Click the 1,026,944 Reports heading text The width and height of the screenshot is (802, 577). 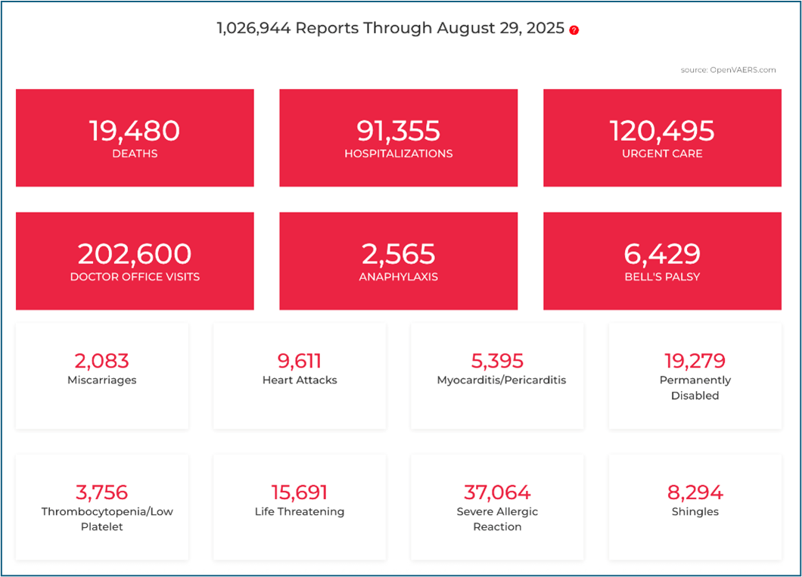click(x=390, y=28)
